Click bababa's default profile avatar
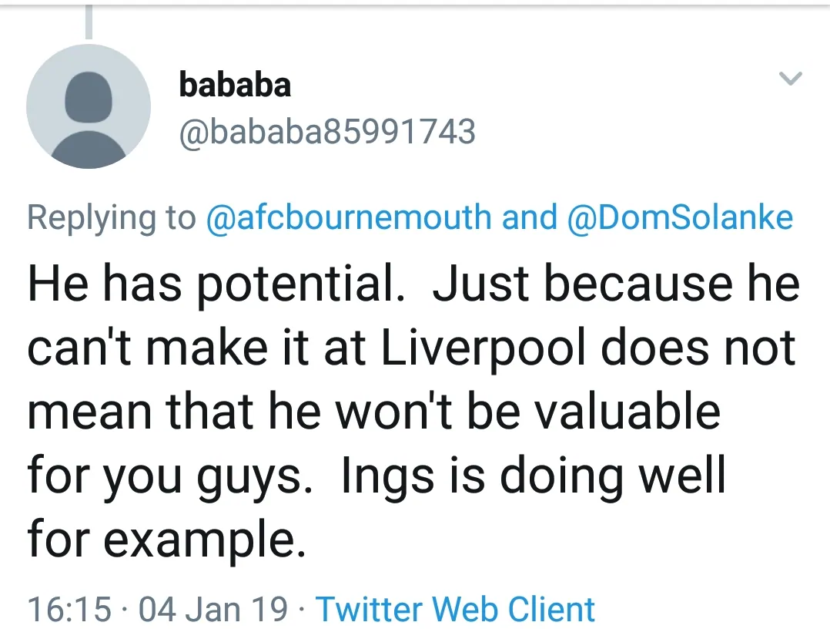The image size is (830, 639). (x=88, y=106)
